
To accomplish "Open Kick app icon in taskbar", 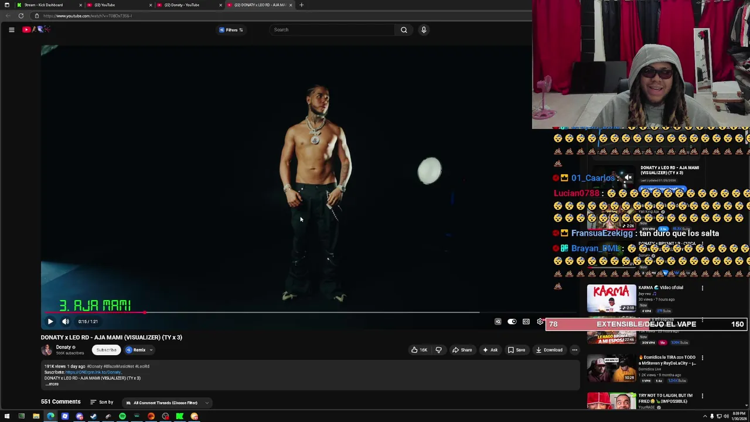I will coord(179,416).
